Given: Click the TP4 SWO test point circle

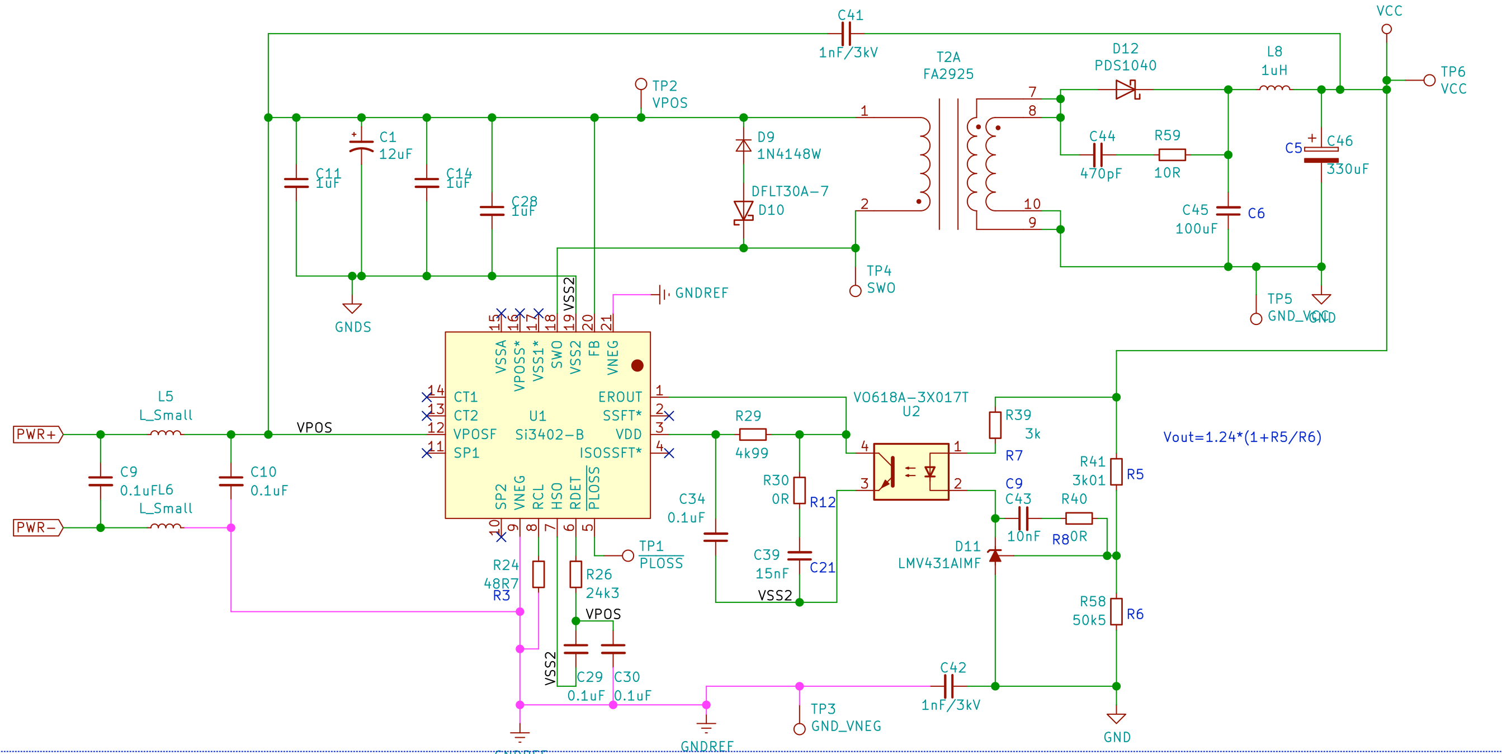Looking at the screenshot, I should (856, 291).
